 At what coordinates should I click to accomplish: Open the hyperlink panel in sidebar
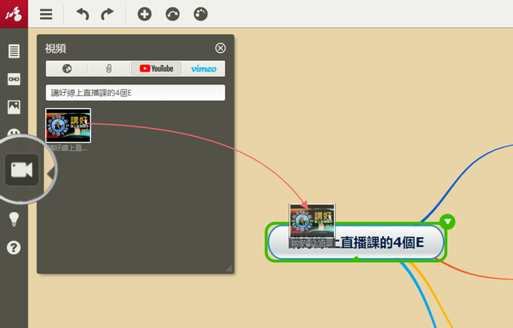click(x=14, y=79)
